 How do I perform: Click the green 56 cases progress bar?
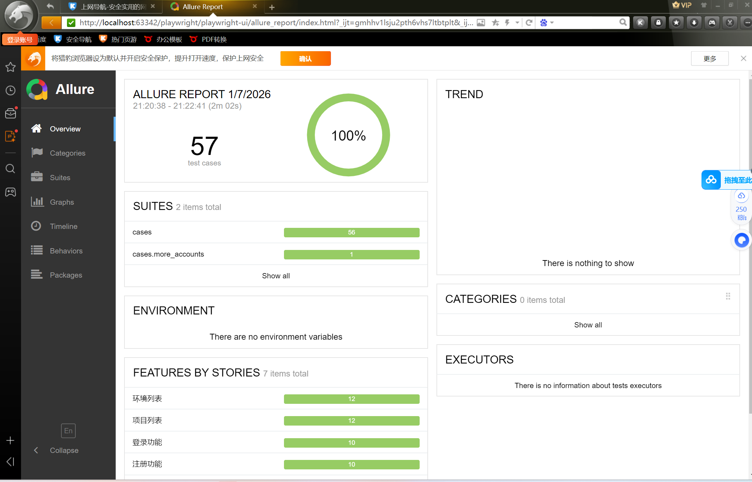[x=351, y=232]
